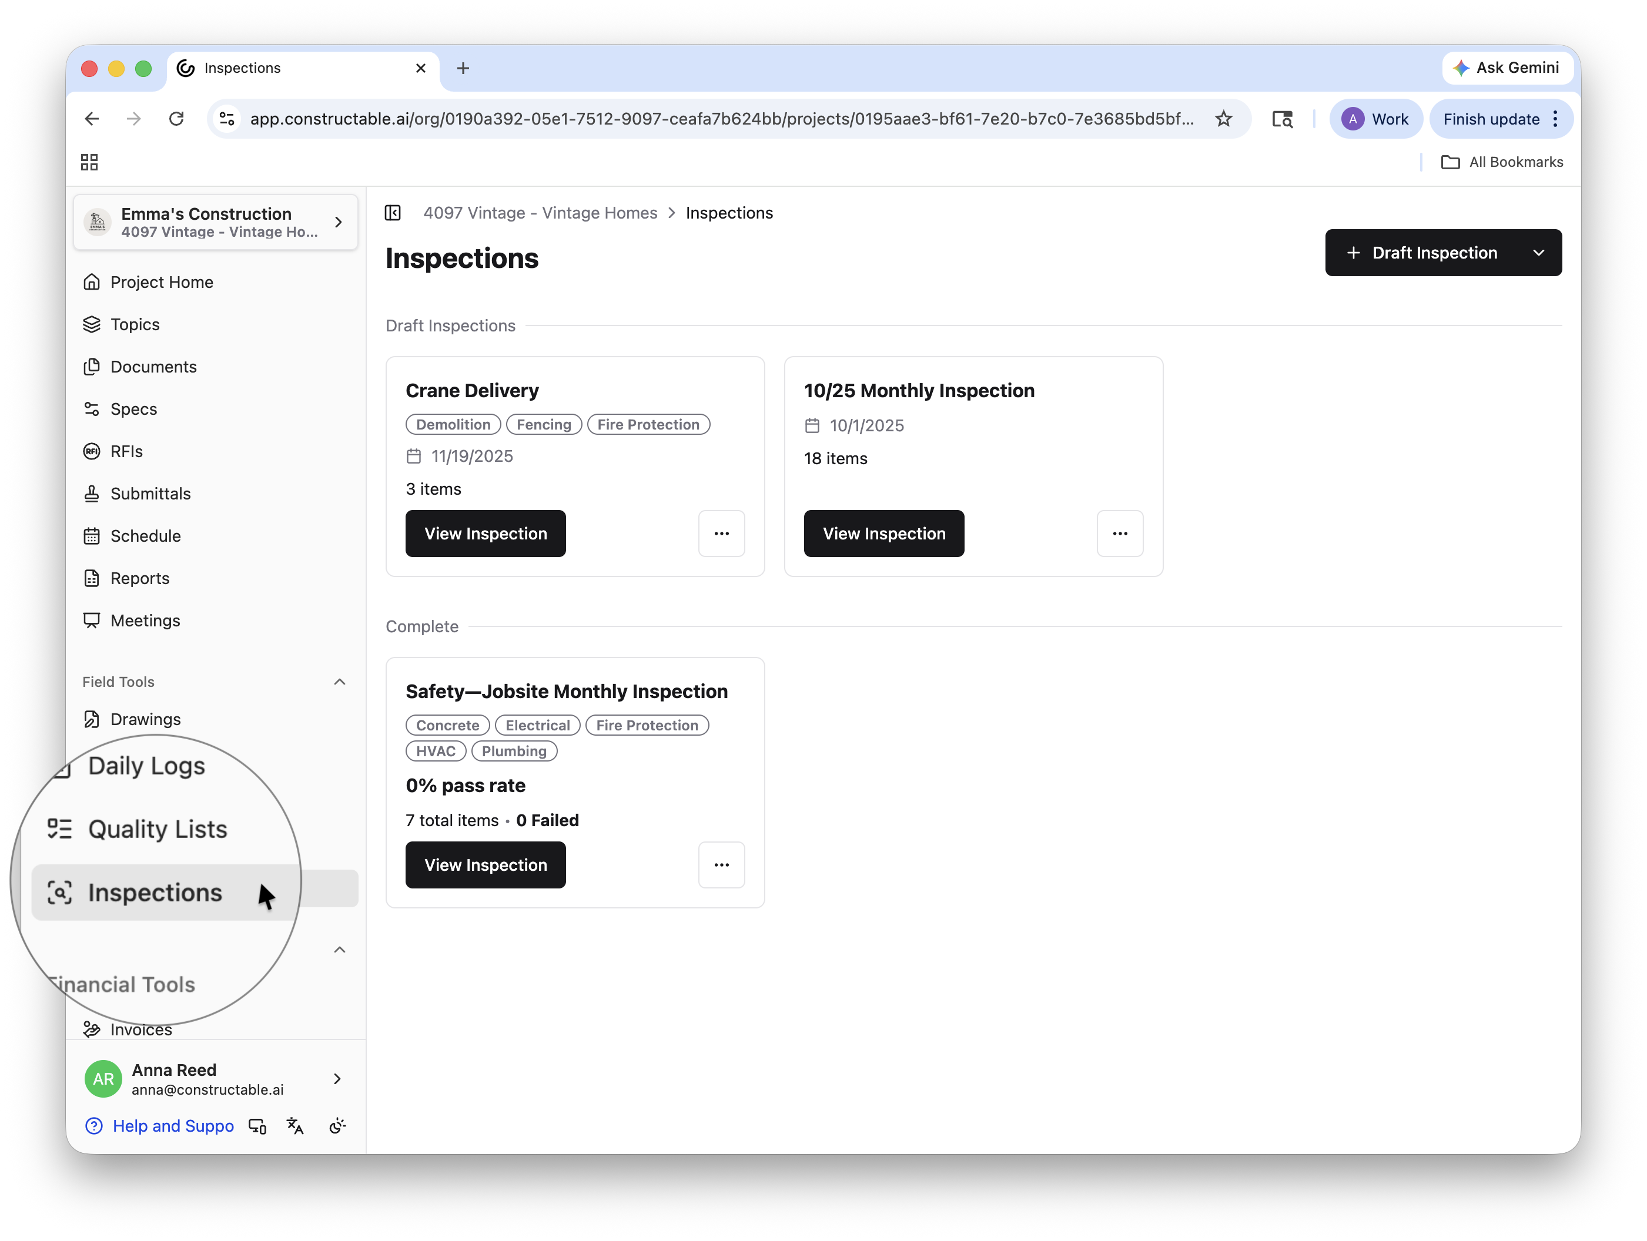Screen dimensions: 1647x1241
Task: Open the Help and Support link
Action: (x=160, y=1126)
